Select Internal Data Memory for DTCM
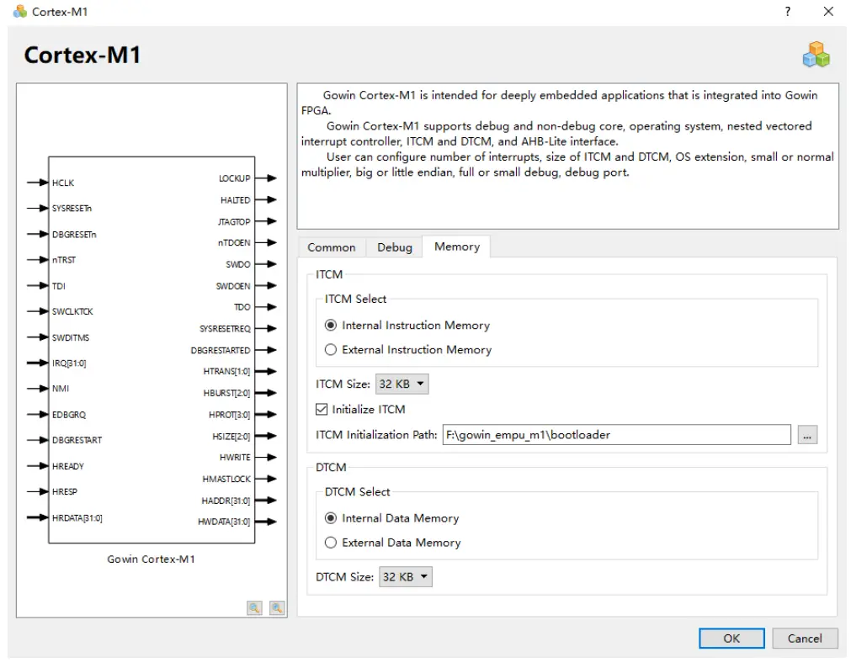This screenshot has width=851, height=668. tap(329, 518)
